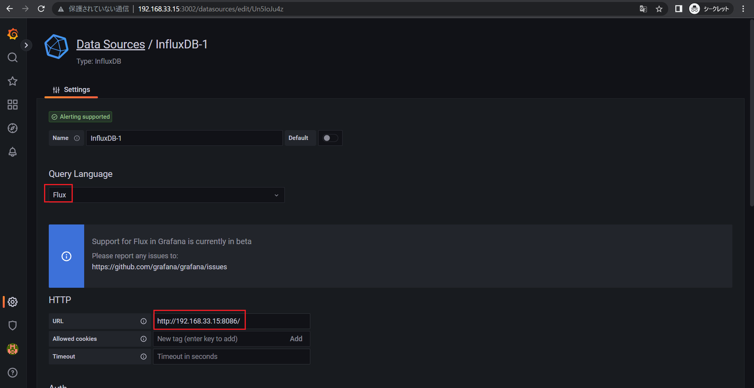Open the Help question mark icon

coord(13,373)
